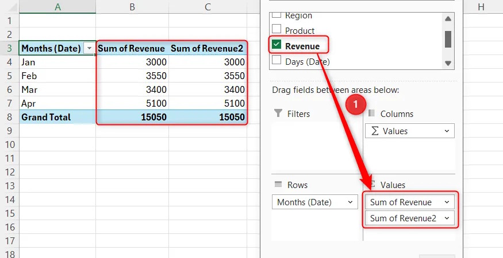Select cell C5 containing 3550
The width and height of the screenshot is (503, 258).
click(208, 76)
